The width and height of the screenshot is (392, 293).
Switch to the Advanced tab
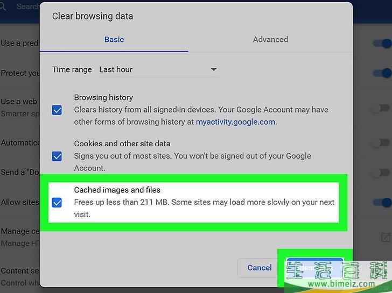pyautogui.click(x=270, y=39)
